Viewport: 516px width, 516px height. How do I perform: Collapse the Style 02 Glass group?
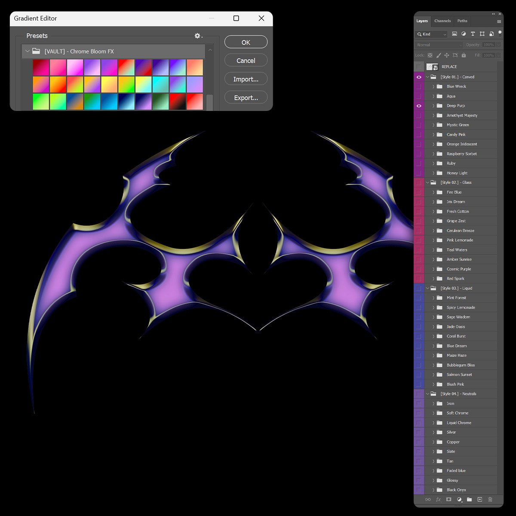427,183
